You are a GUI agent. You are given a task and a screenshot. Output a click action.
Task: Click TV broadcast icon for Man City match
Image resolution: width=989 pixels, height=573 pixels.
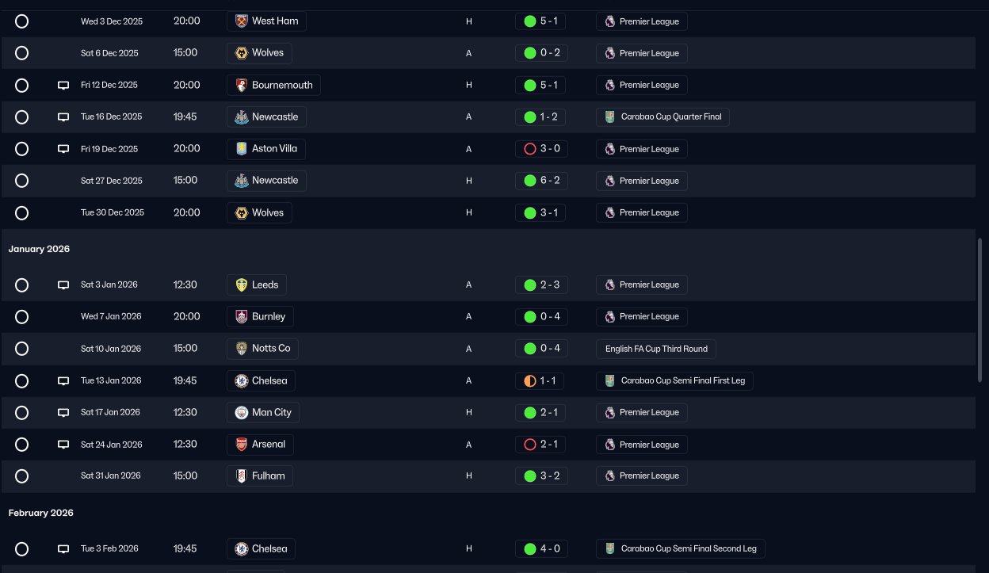pos(63,413)
